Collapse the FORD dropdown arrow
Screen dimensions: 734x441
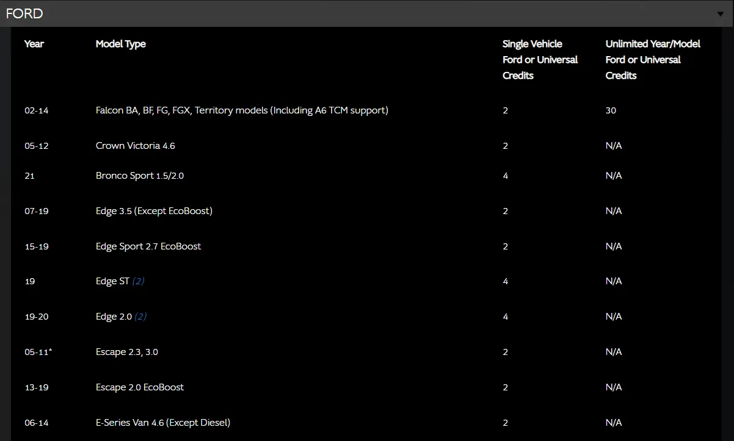pyautogui.click(x=721, y=14)
